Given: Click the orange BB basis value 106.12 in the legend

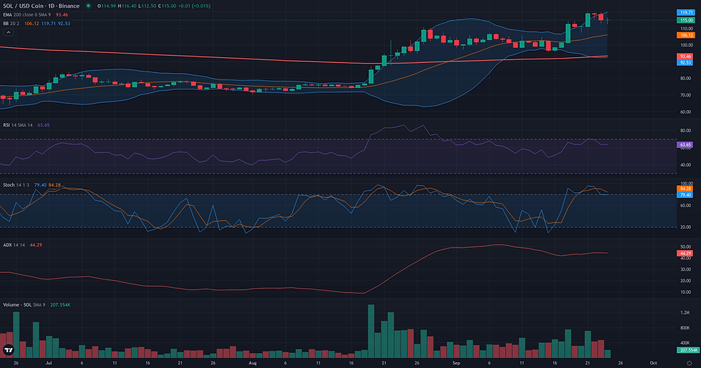Looking at the screenshot, I should click(x=31, y=23).
